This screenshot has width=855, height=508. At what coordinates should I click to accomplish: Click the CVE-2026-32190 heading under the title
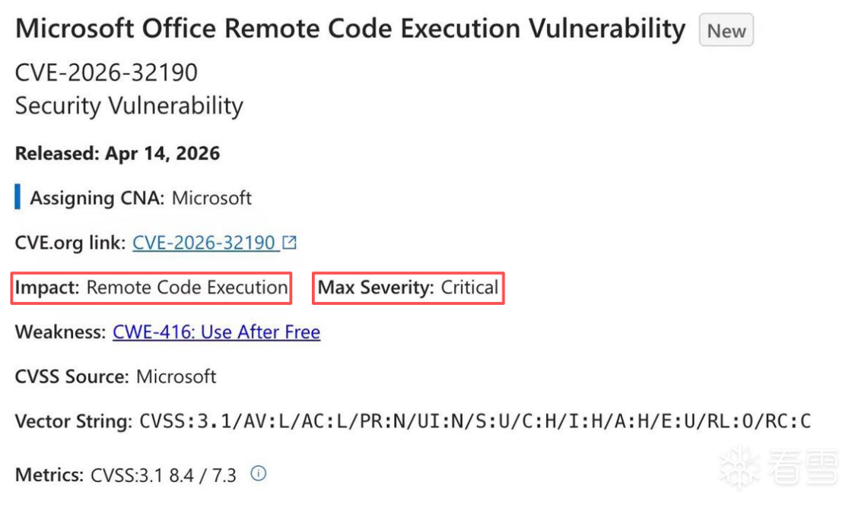click(x=106, y=72)
